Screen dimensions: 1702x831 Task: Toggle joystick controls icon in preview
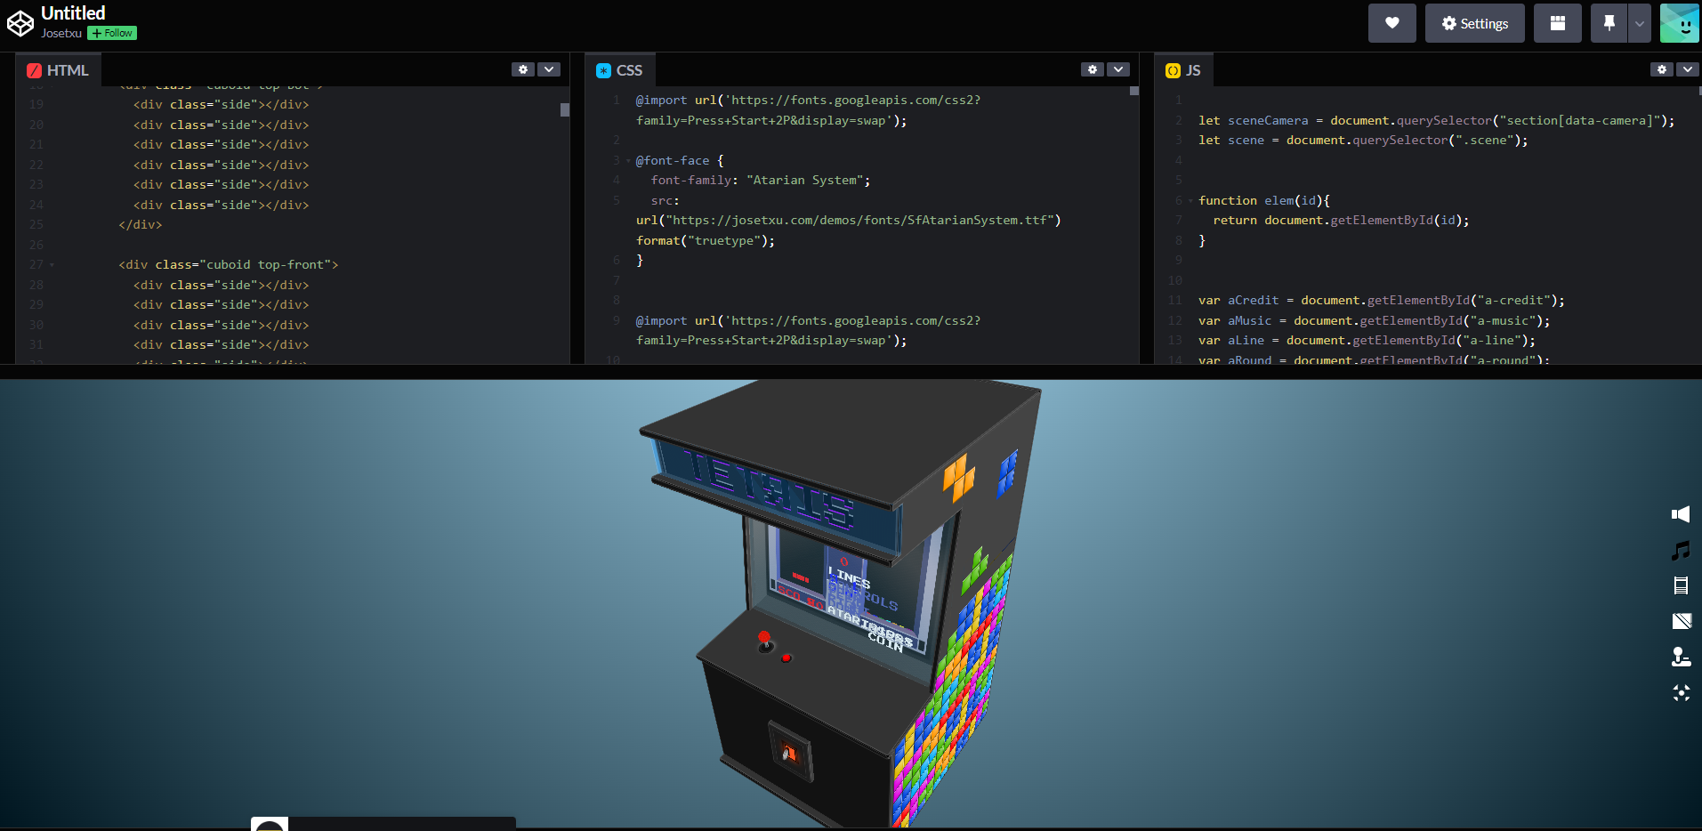1681,657
